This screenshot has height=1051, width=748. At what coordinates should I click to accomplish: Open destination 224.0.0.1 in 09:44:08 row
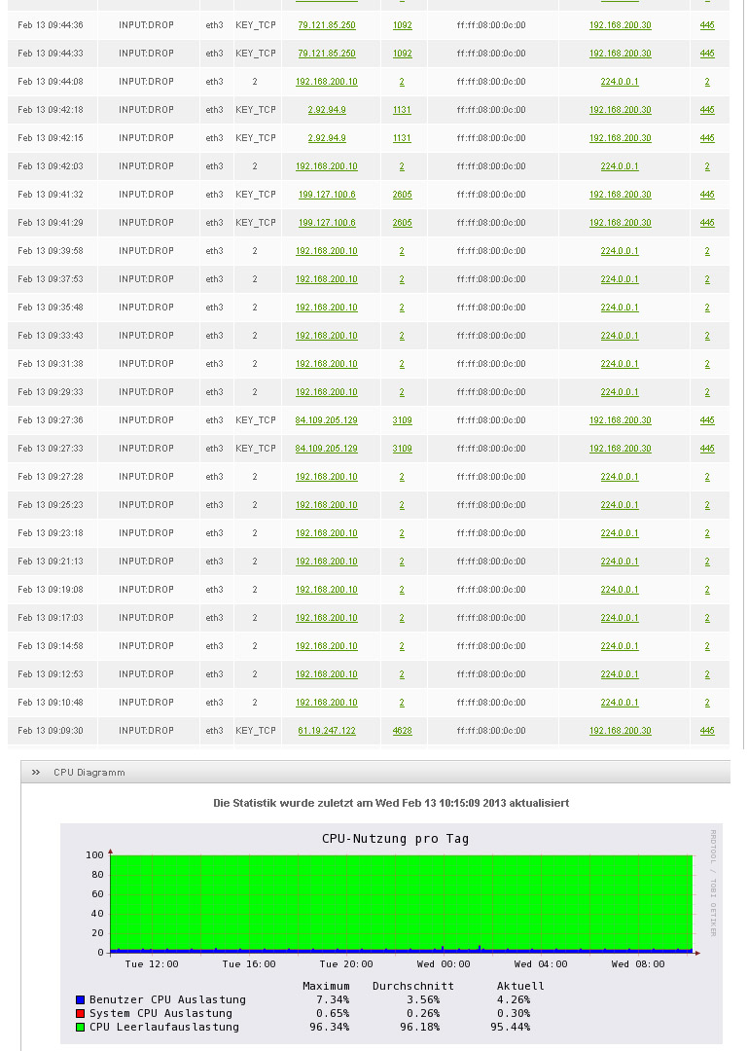point(620,82)
